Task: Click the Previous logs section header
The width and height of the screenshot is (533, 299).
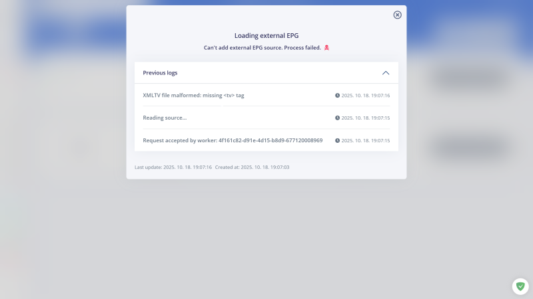Action: (x=161, y=73)
